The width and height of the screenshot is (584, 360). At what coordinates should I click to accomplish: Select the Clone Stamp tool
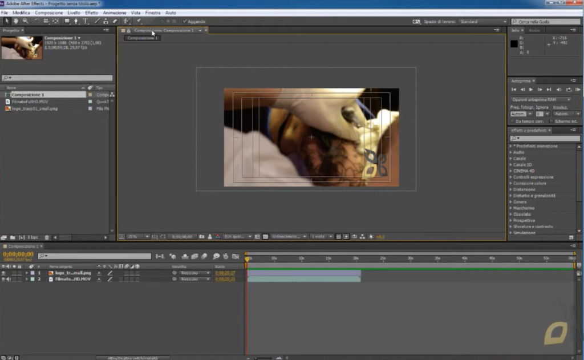106,21
